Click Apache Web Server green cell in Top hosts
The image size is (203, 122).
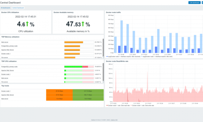[x=88, y=95]
